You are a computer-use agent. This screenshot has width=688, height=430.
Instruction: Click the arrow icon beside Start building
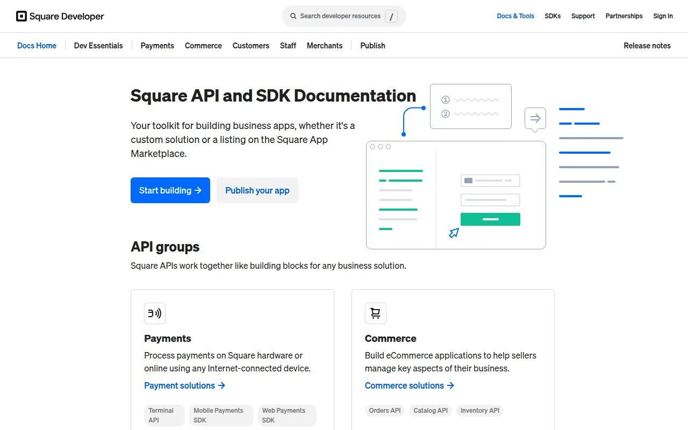coord(197,190)
